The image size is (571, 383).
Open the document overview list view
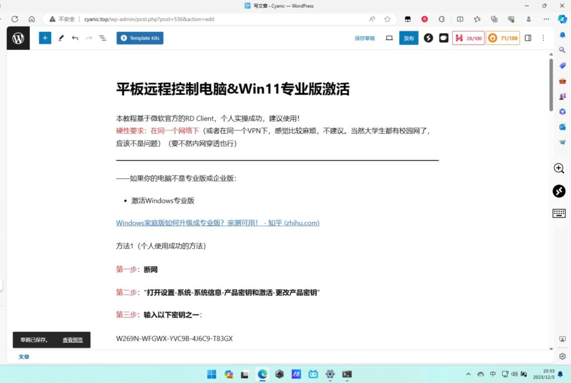pos(103,38)
